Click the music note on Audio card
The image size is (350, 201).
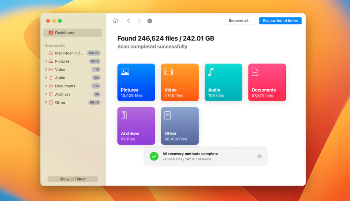tap(211, 72)
